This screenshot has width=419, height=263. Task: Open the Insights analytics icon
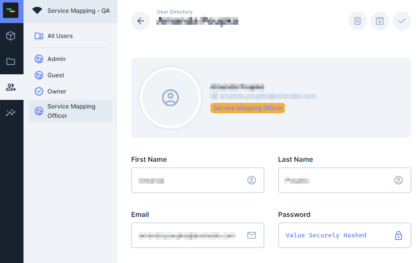click(x=11, y=113)
